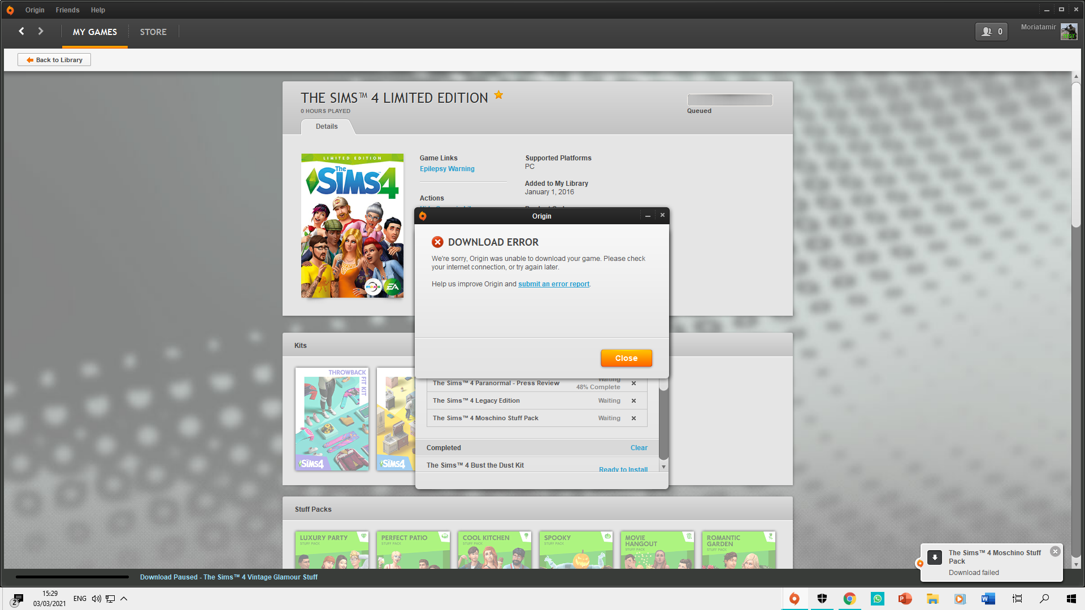Clear the completed downloads list
This screenshot has width=1085, height=610.
point(639,448)
